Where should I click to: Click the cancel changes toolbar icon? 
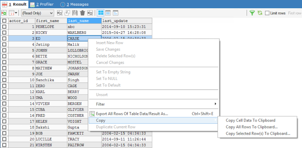[90, 13]
